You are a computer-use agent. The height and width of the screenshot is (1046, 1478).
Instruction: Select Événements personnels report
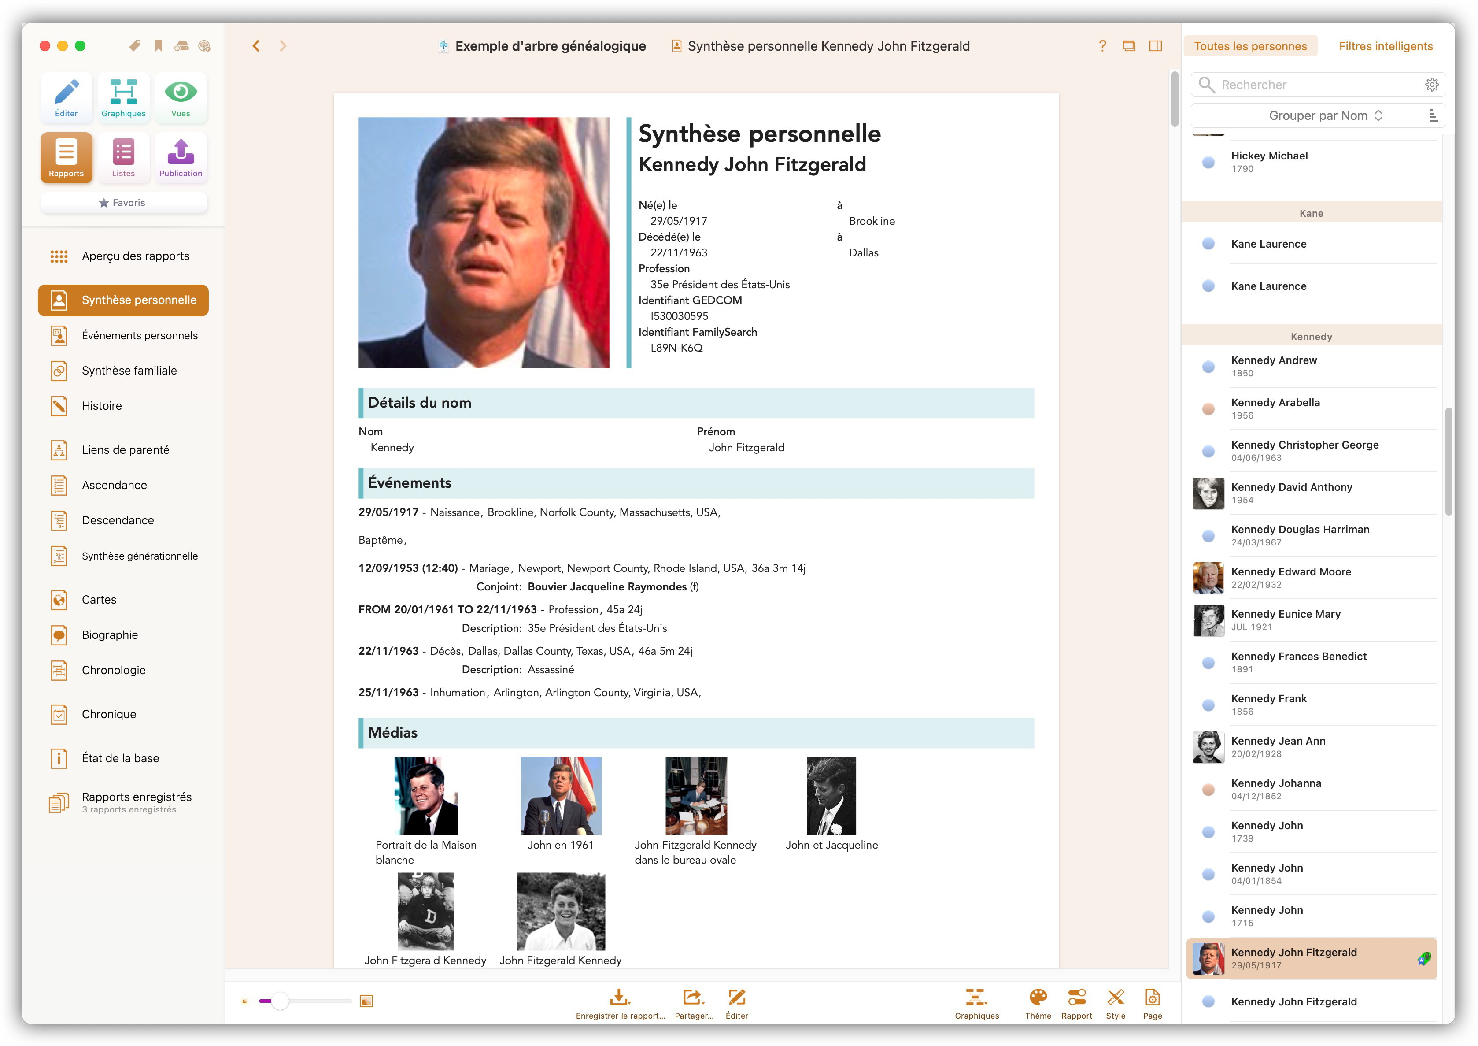pos(124,336)
